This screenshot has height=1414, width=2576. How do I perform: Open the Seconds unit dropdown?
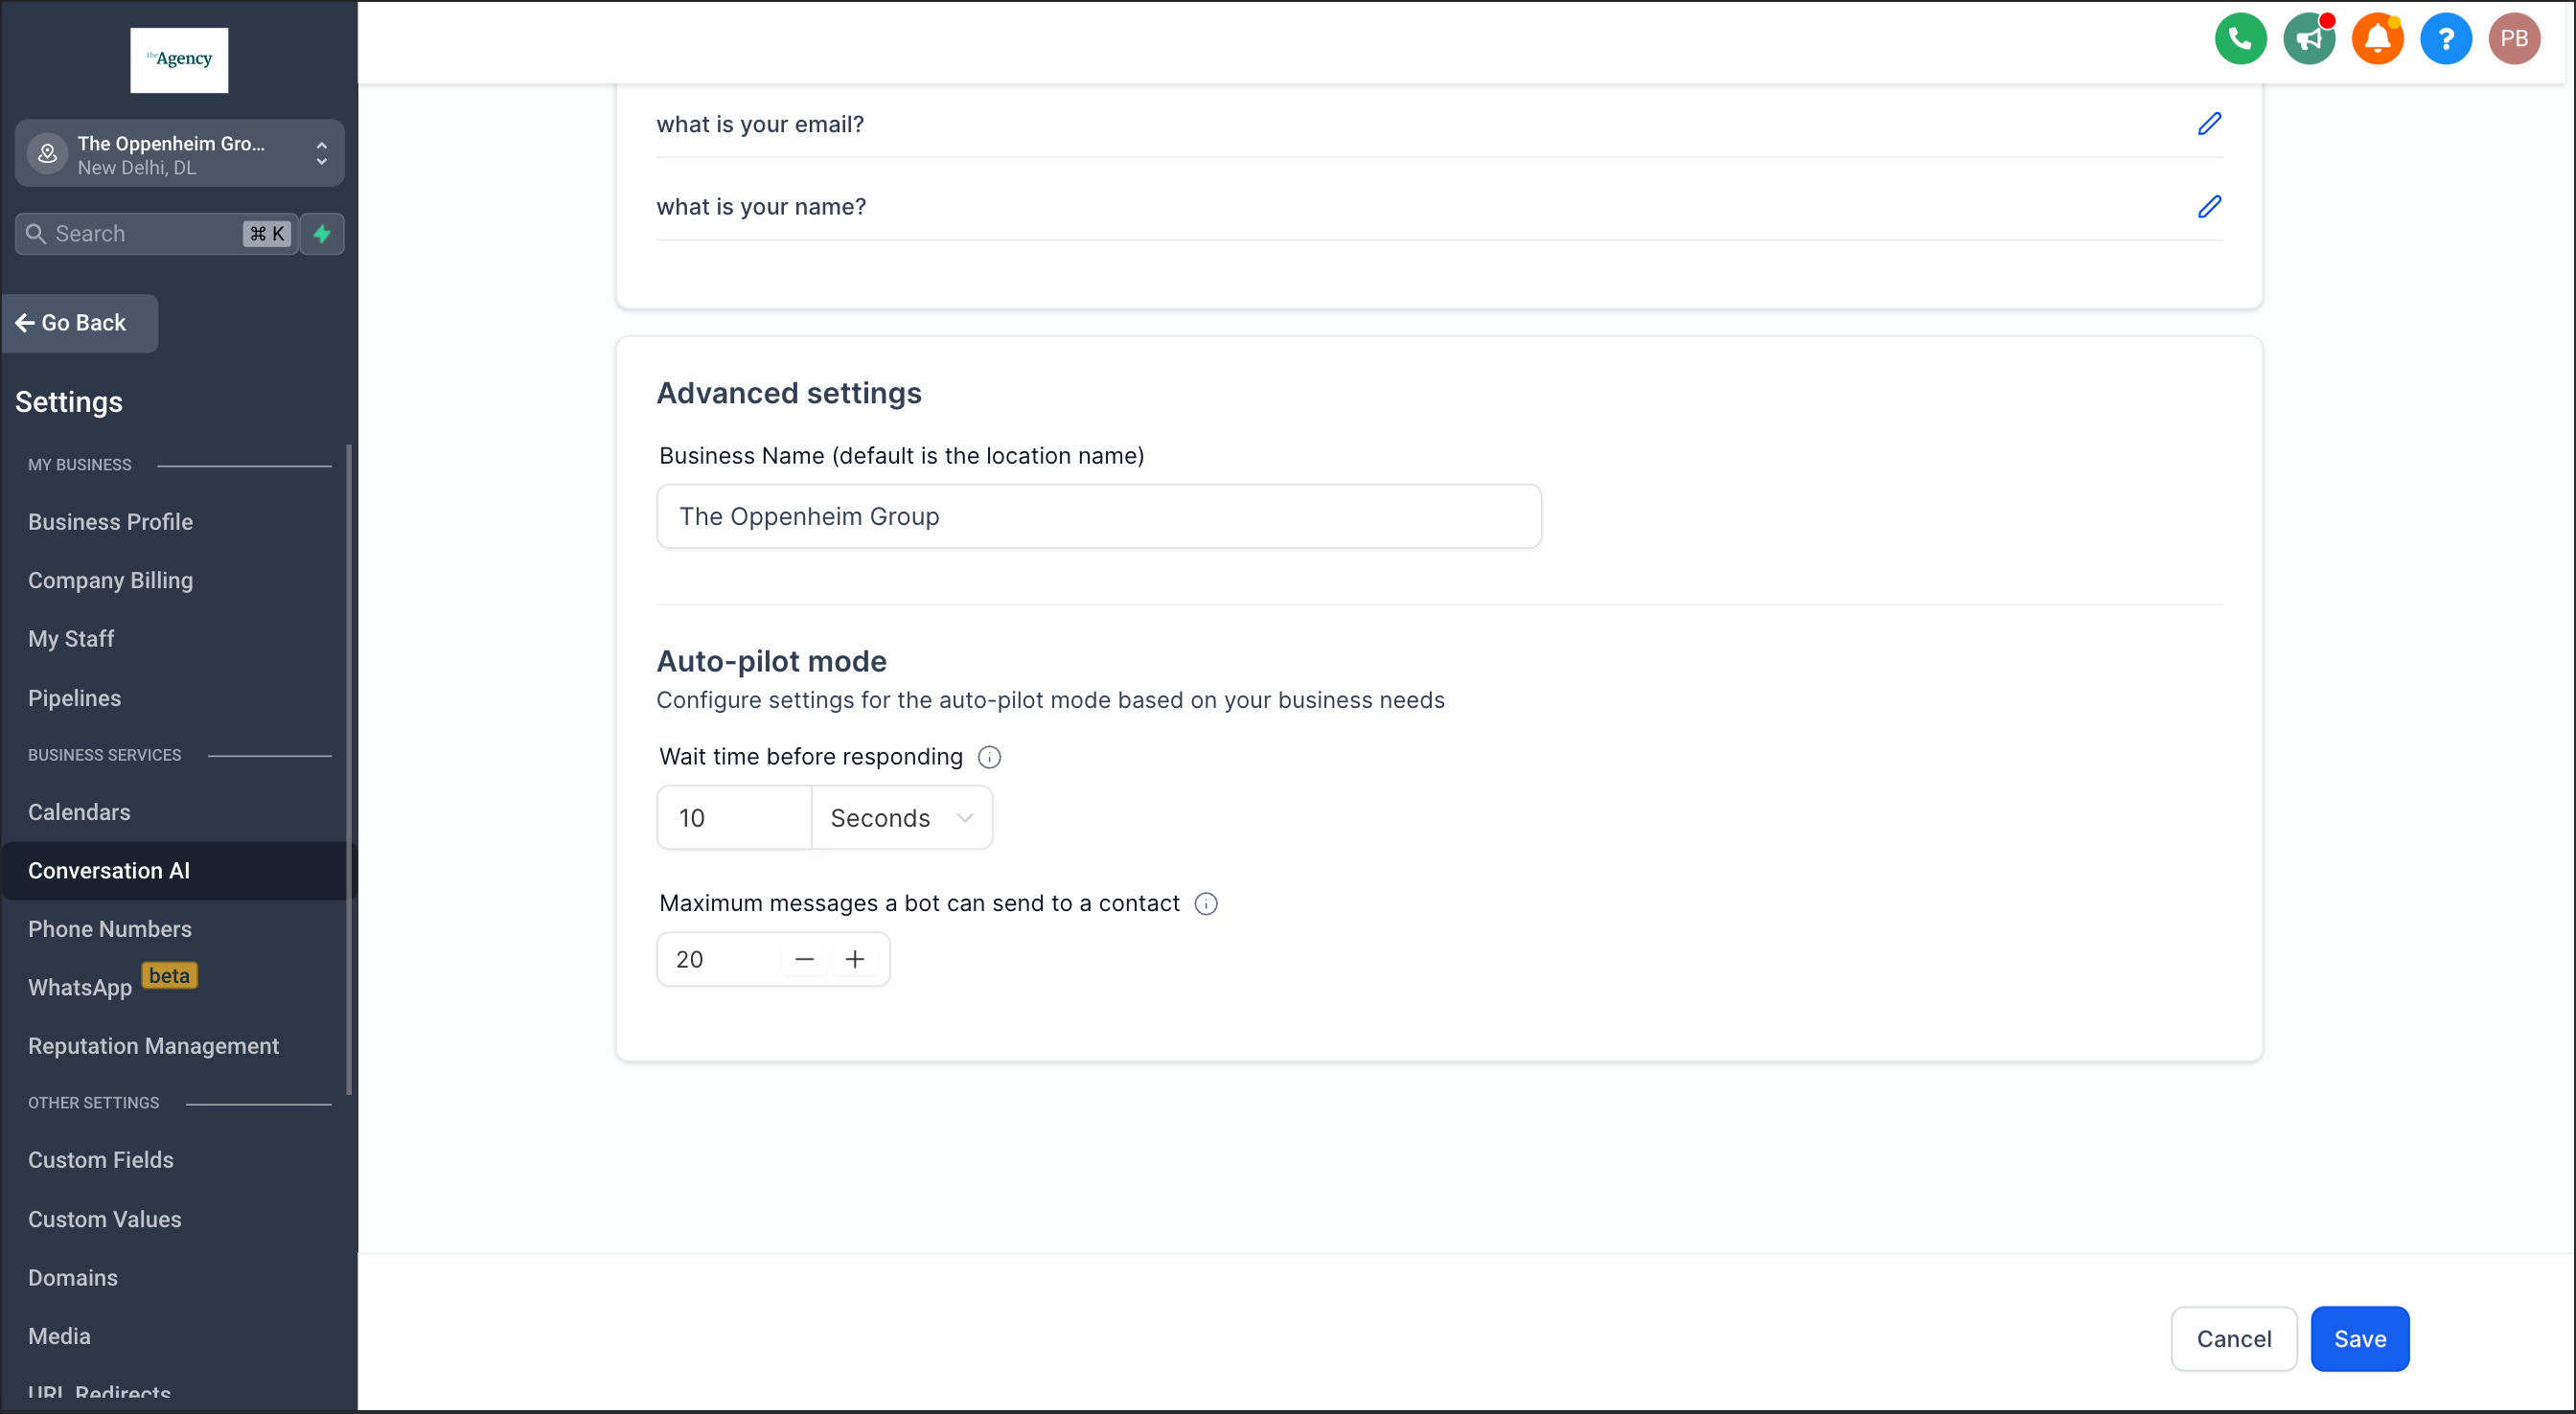click(x=902, y=818)
